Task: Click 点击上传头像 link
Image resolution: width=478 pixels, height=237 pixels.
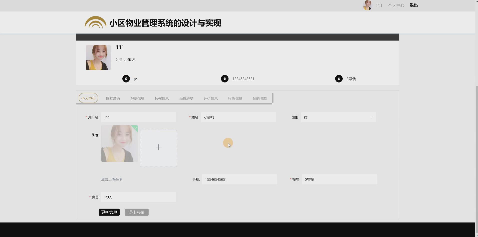Action: (111, 179)
